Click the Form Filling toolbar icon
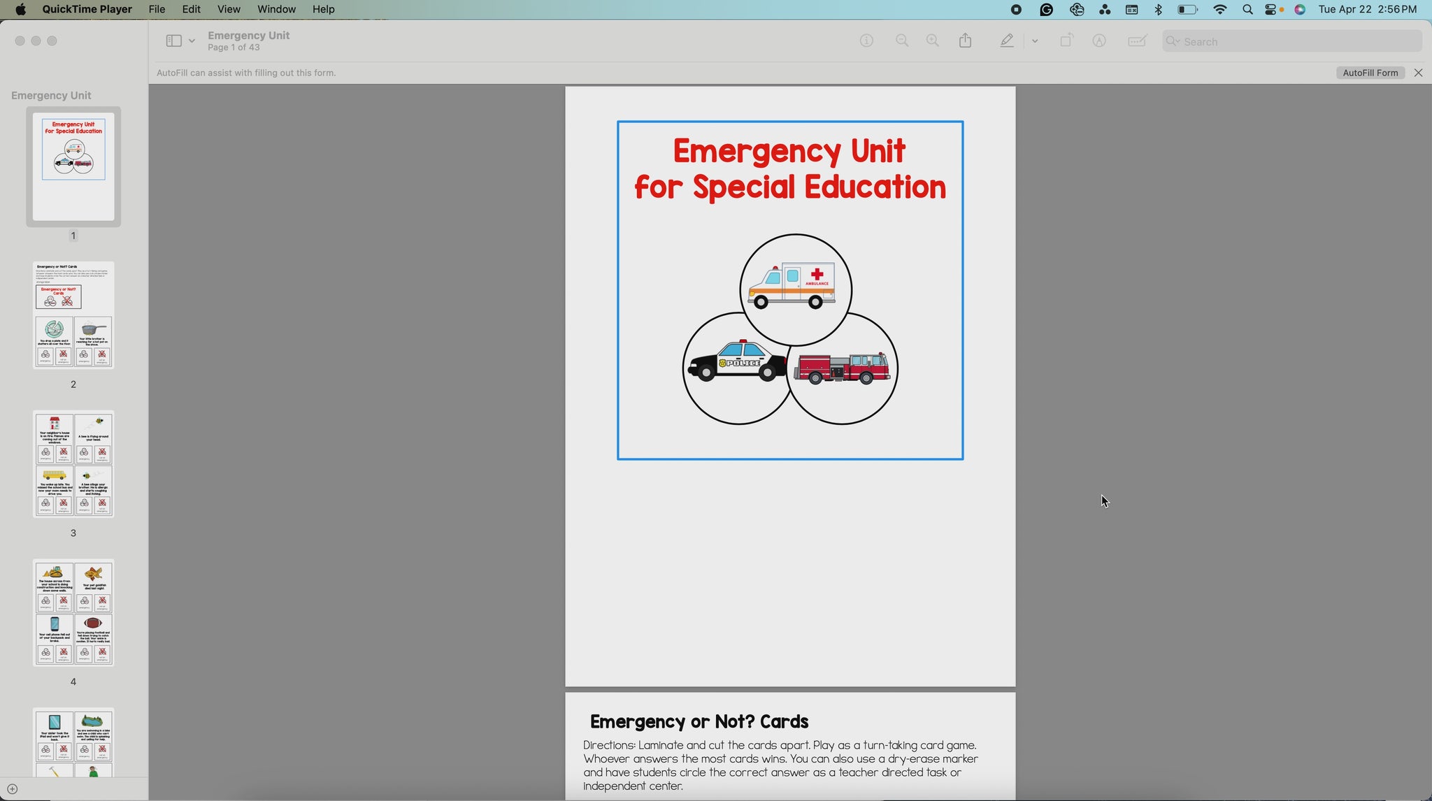Image resolution: width=1432 pixels, height=801 pixels. (x=1137, y=41)
